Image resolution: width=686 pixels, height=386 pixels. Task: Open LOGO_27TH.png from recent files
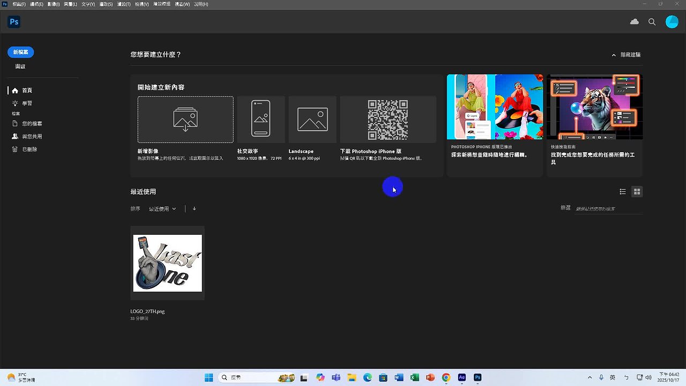tap(167, 263)
